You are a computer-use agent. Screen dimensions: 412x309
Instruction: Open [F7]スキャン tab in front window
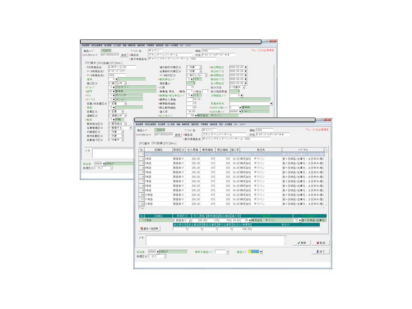170,143
